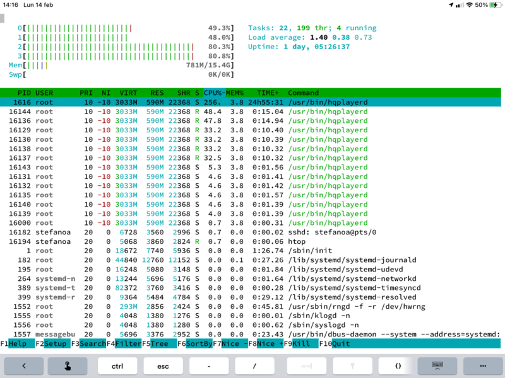Tap the back chevron key
The width and height of the screenshot is (505, 378).
(x=23, y=365)
